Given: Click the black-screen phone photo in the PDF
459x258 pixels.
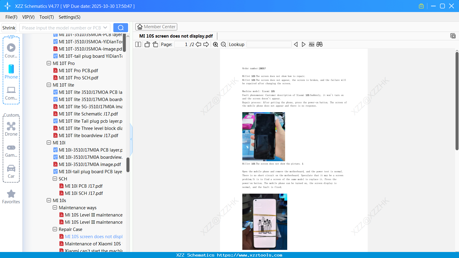Looking at the screenshot, I should (264, 137).
